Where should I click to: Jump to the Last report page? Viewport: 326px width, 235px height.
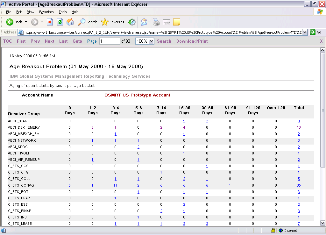[x=63, y=41]
